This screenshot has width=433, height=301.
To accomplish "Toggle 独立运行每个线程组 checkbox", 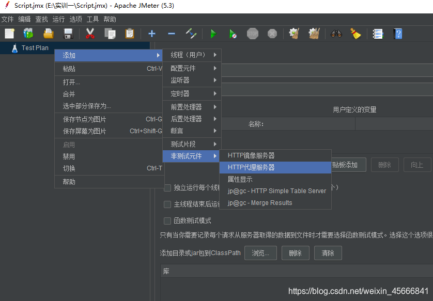I will [x=167, y=188].
